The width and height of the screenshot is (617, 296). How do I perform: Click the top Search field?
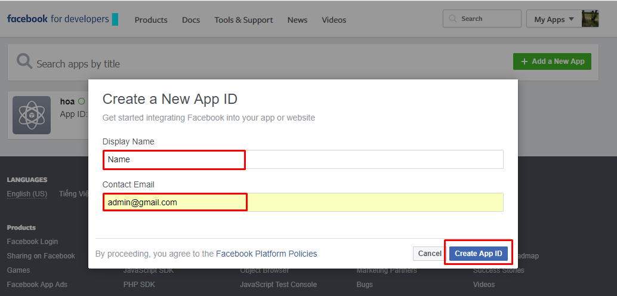tap(482, 18)
